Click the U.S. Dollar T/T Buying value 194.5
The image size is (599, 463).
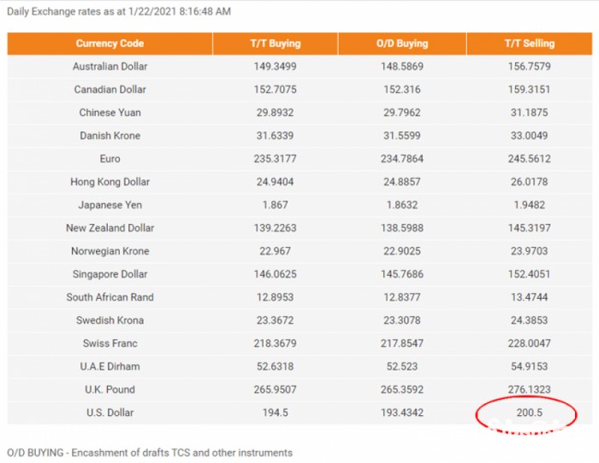[x=275, y=413]
